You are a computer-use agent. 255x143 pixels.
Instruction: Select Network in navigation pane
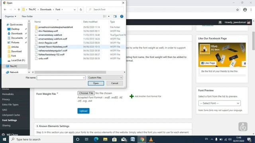tap(14, 72)
